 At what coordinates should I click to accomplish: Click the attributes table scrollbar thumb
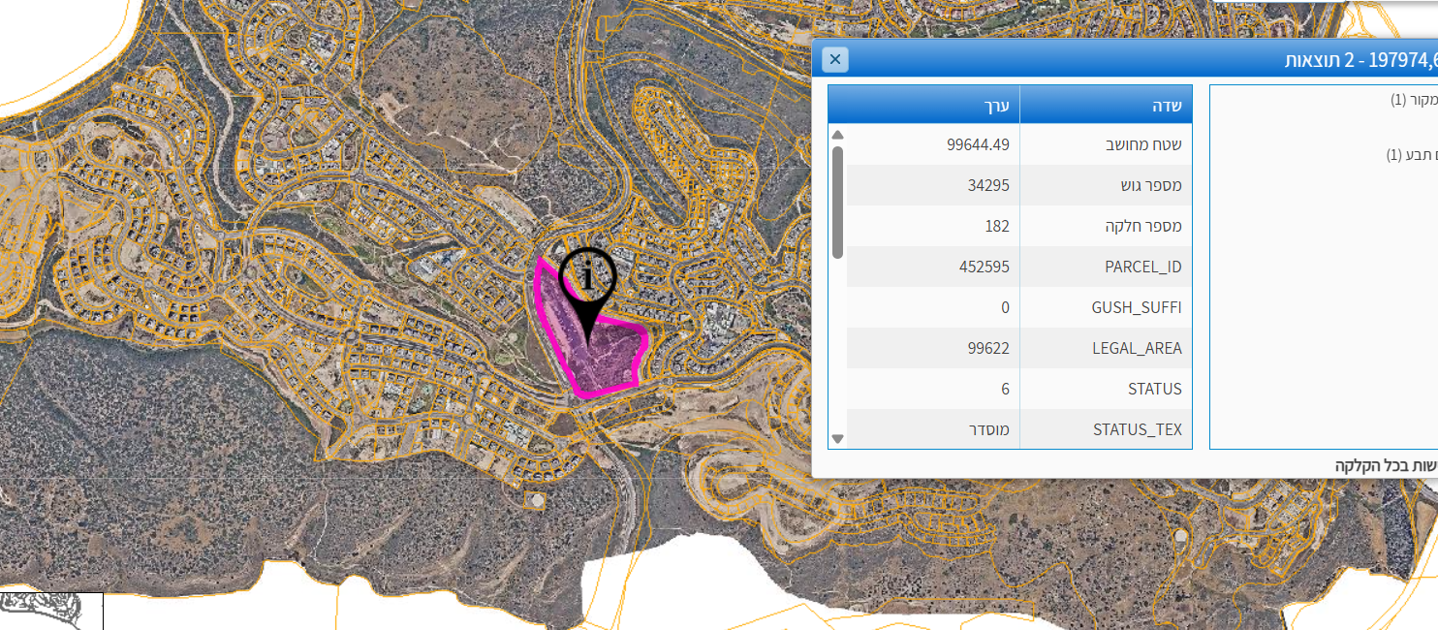838,202
